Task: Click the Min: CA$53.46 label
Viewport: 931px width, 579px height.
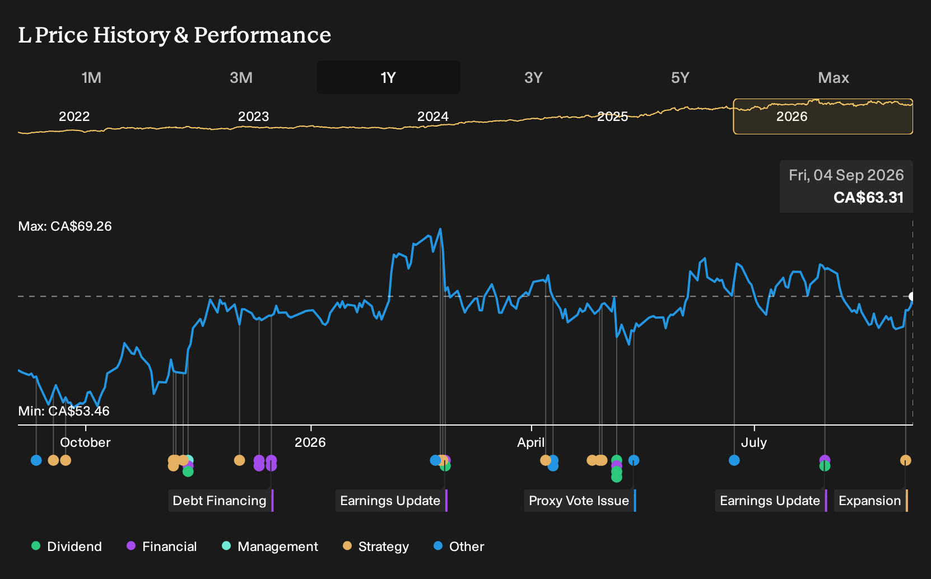Action: (64, 411)
